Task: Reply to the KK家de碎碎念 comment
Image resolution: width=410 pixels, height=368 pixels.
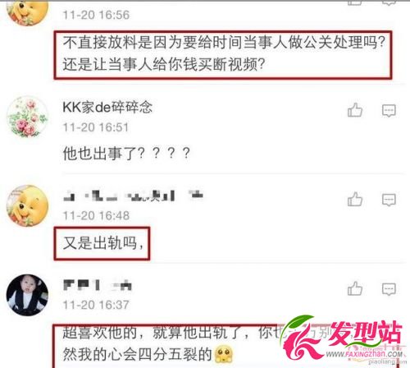Action: [x=389, y=111]
